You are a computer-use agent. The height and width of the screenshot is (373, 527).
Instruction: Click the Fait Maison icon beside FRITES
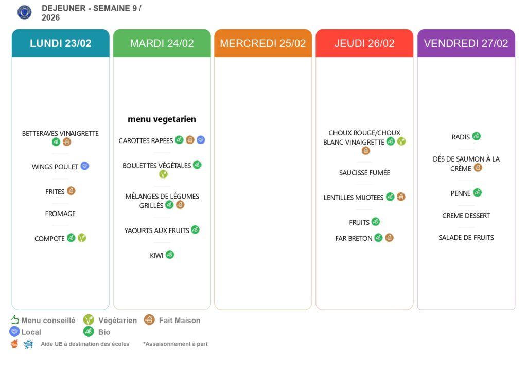point(71,191)
